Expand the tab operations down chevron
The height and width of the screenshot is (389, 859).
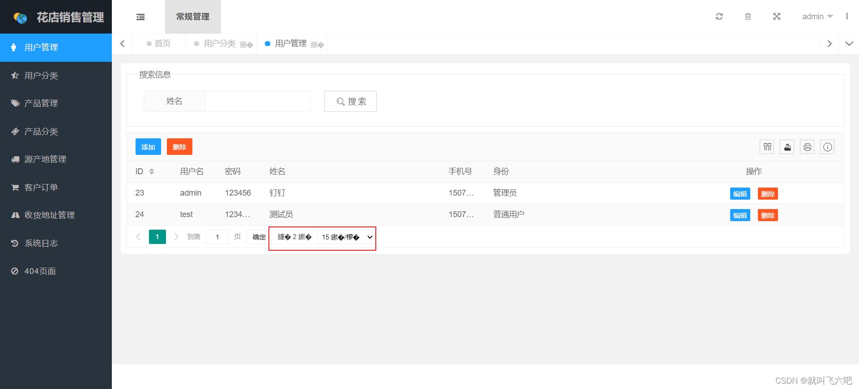tap(849, 44)
